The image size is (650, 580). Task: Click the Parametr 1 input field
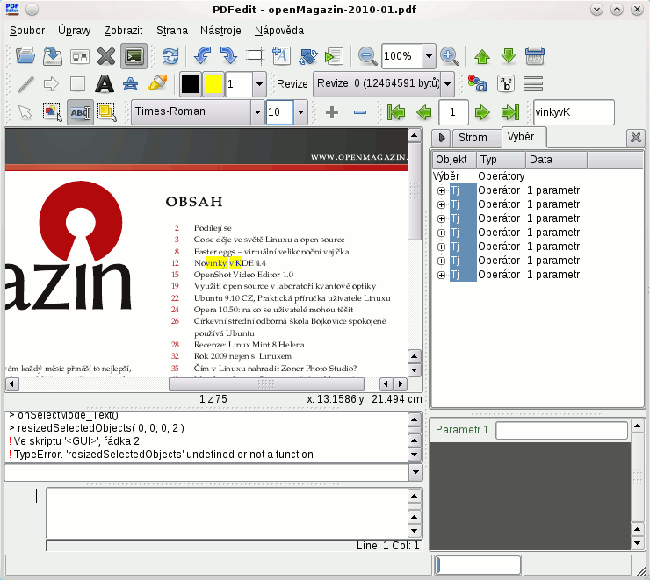tap(561, 430)
